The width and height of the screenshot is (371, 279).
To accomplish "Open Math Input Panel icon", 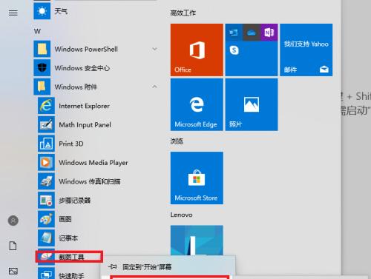I will point(46,124).
